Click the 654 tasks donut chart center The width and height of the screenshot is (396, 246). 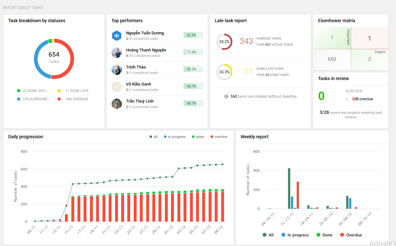(54, 59)
